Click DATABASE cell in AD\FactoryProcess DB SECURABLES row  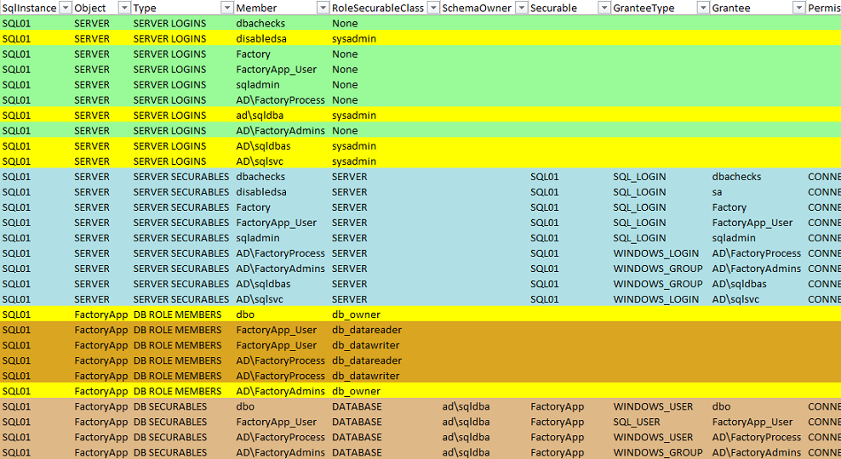coord(358,437)
